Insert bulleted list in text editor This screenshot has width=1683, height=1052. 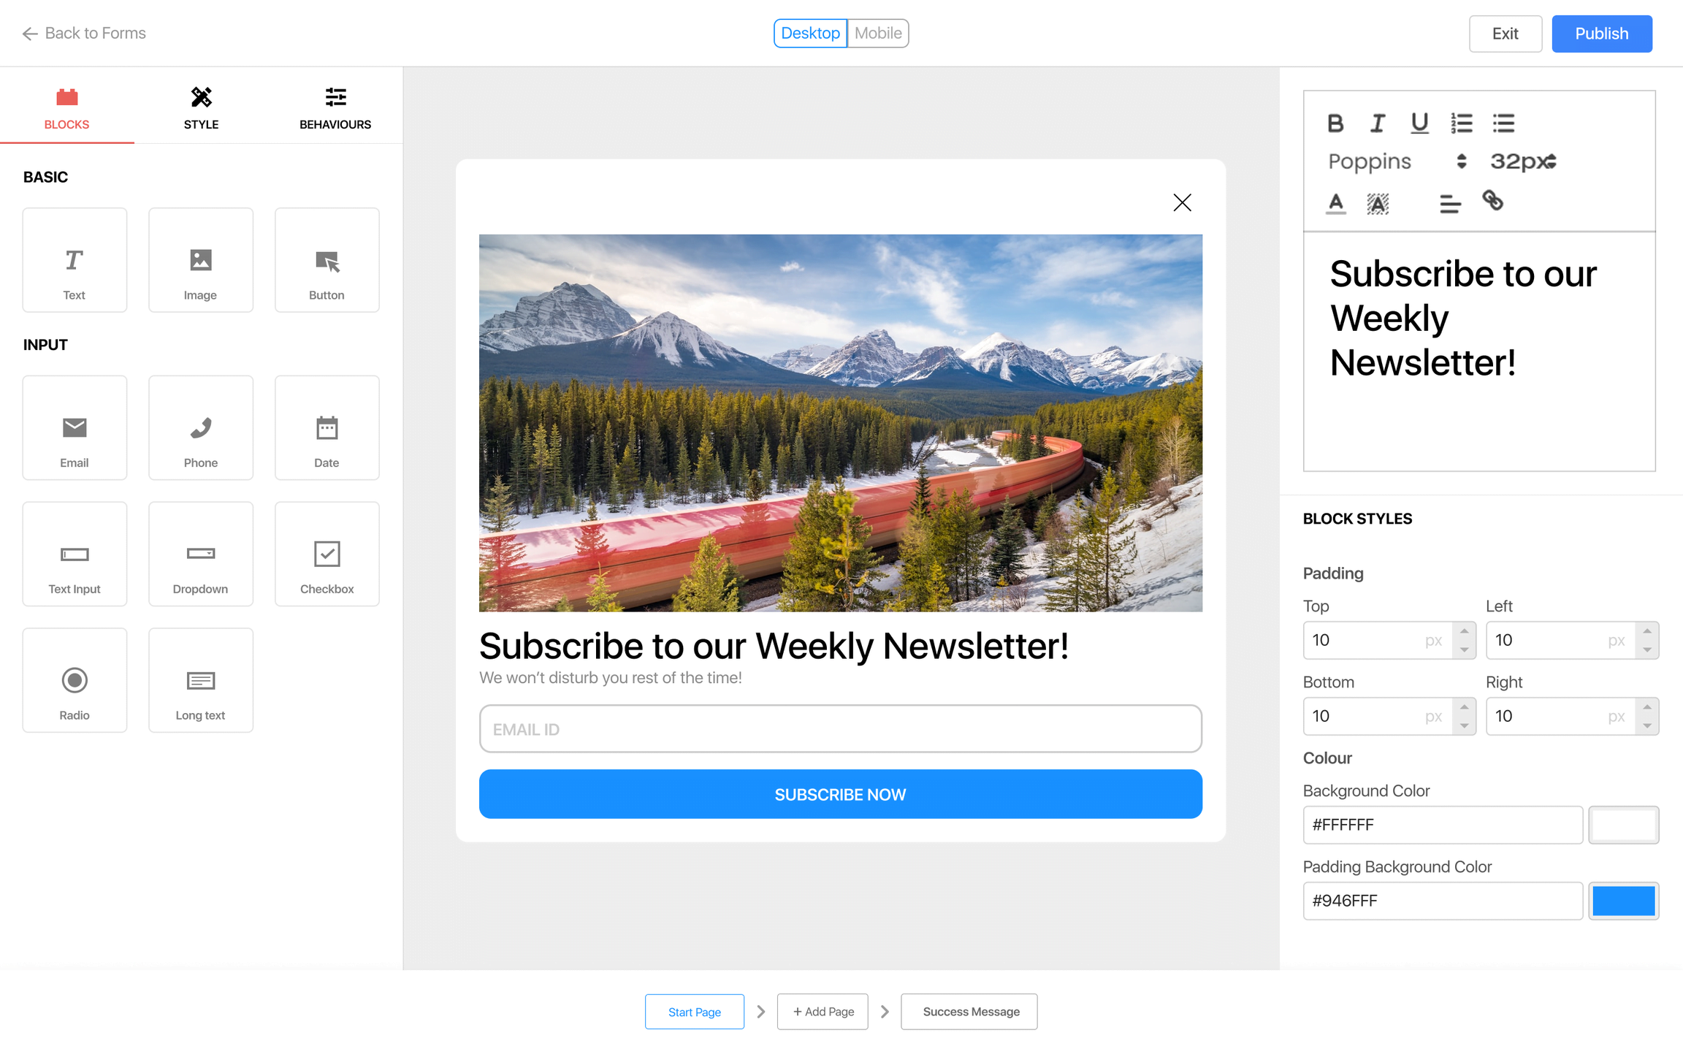point(1503,123)
